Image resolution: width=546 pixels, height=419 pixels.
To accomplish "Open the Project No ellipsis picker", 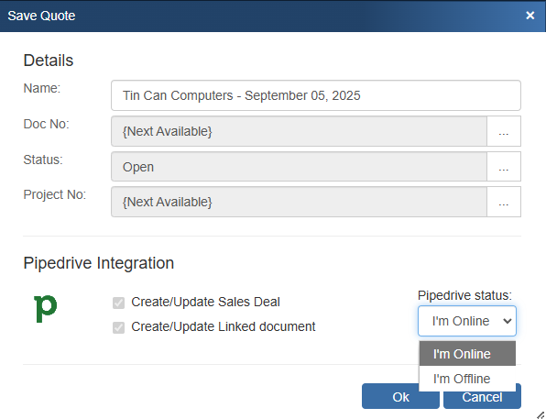I will [504, 202].
